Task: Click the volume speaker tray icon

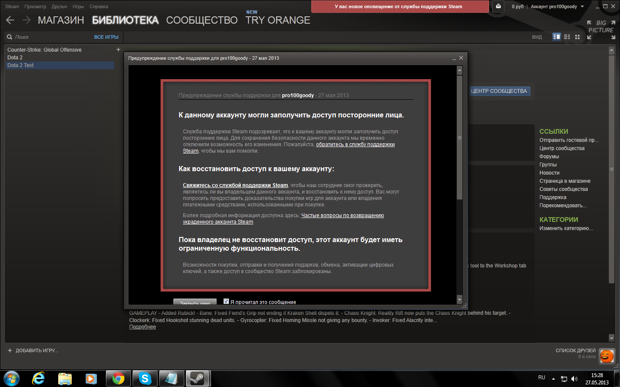Action: (574, 379)
